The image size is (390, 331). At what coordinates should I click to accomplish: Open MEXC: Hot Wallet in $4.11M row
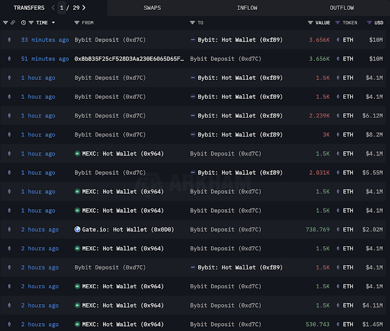(123, 305)
